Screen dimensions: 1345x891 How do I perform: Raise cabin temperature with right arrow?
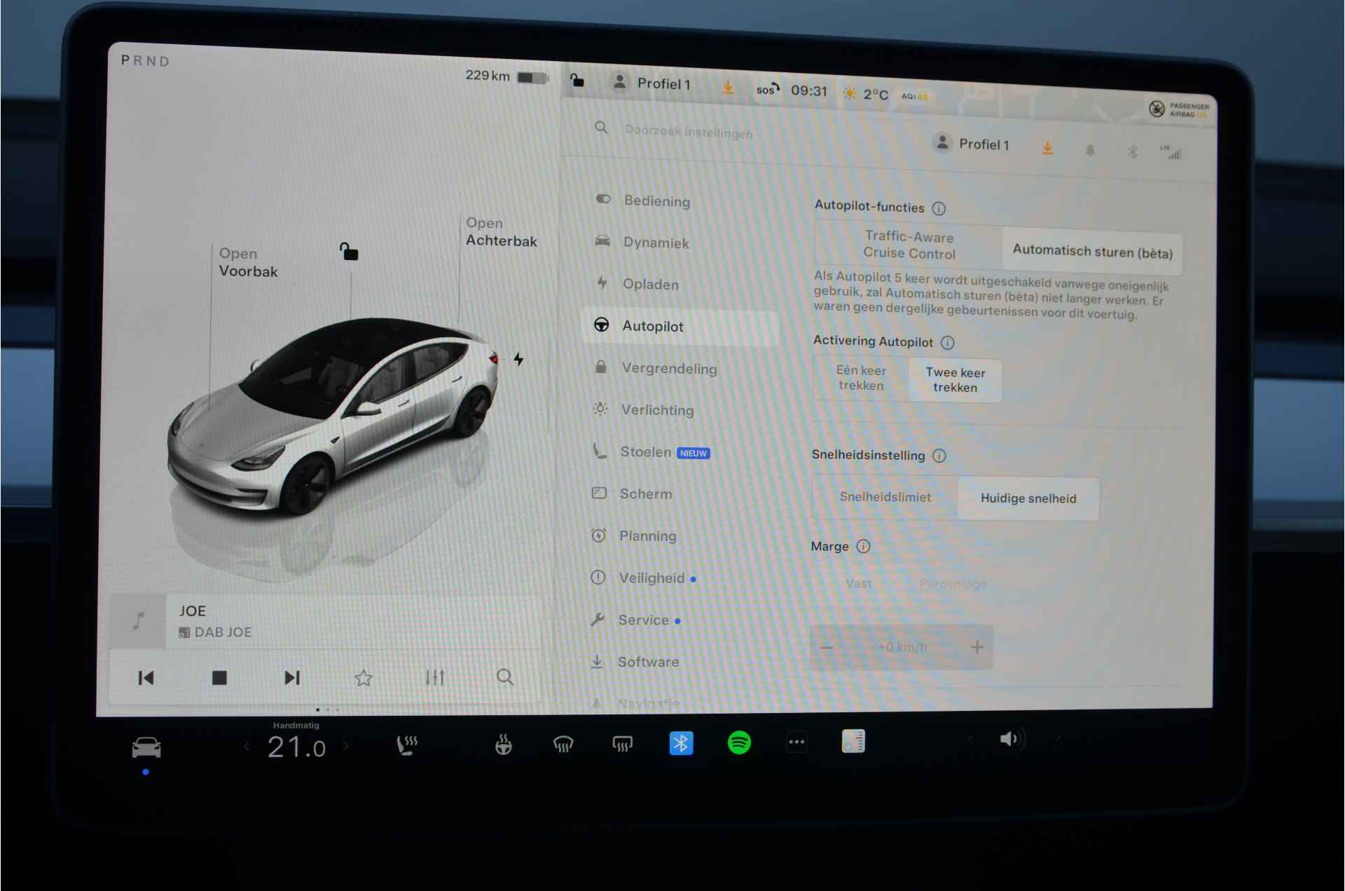tap(345, 746)
